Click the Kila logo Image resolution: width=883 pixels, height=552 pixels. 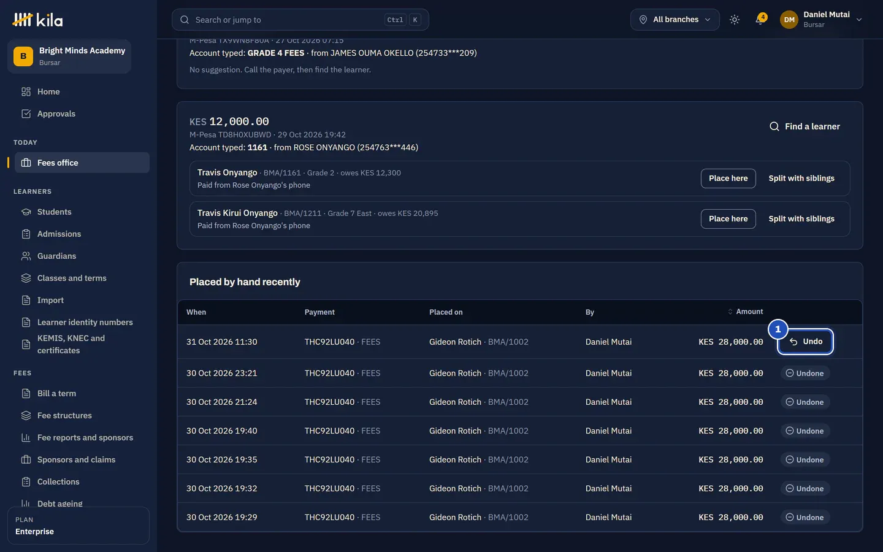click(37, 20)
